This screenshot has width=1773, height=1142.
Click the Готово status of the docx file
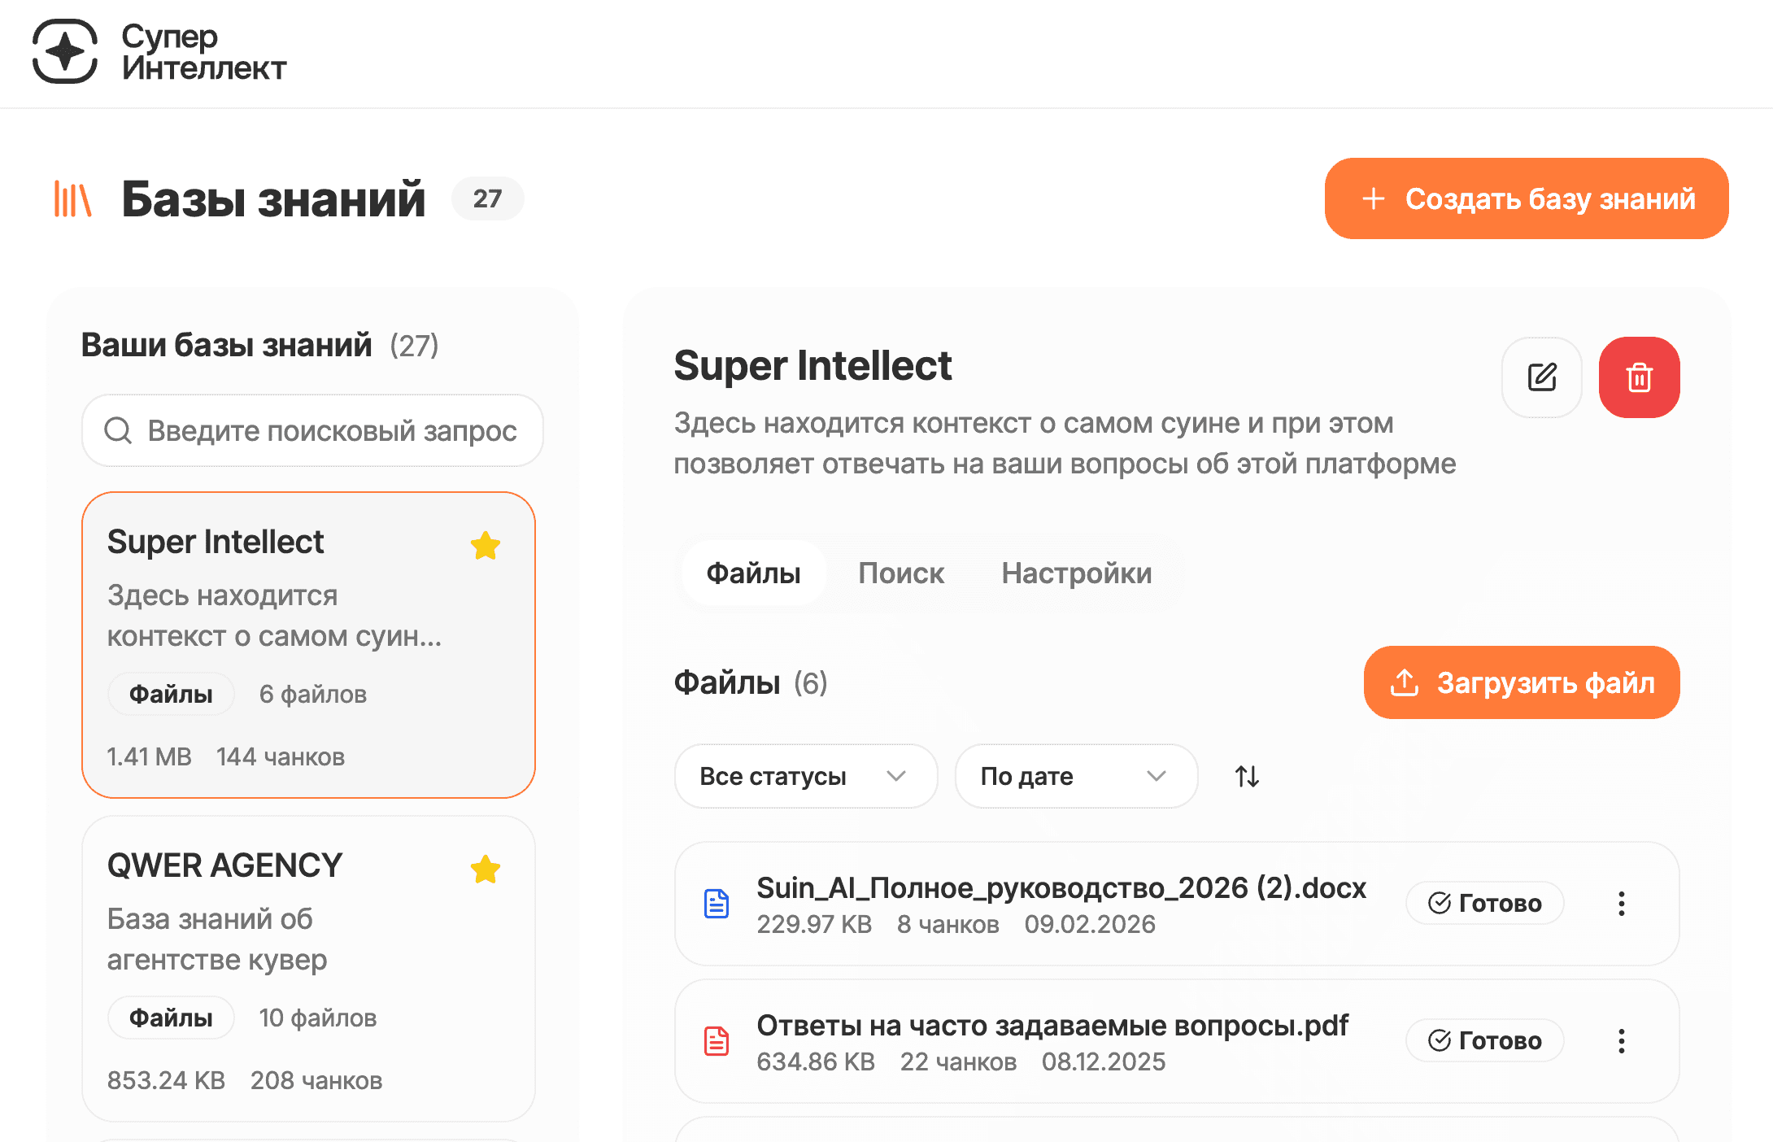coord(1484,903)
